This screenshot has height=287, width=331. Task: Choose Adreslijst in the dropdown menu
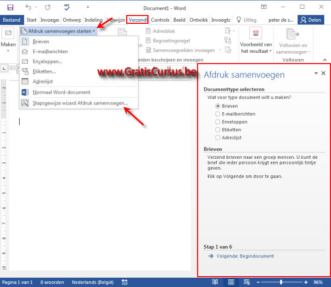coord(79,81)
